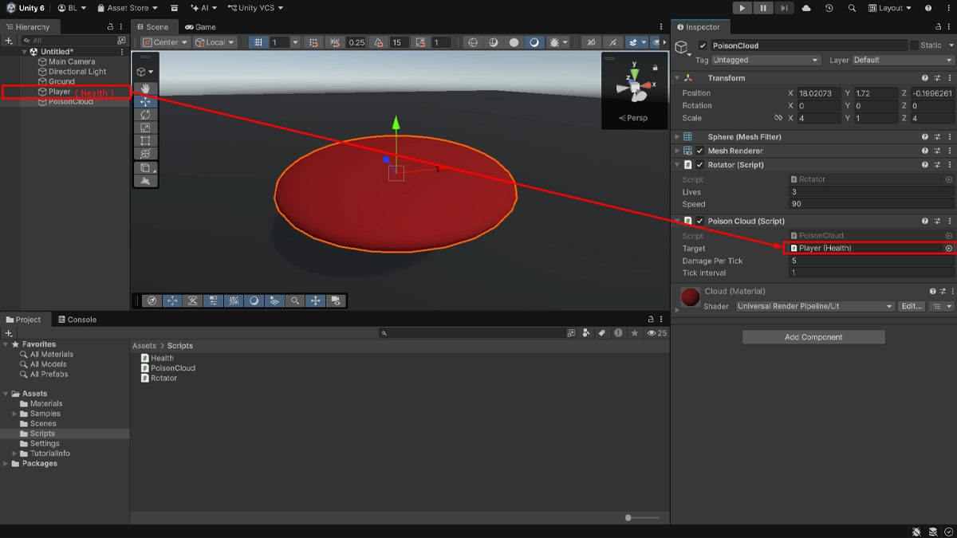Open Unity Cloud services icon
This screenshot has width=957, height=538.
click(x=806, y=8)
